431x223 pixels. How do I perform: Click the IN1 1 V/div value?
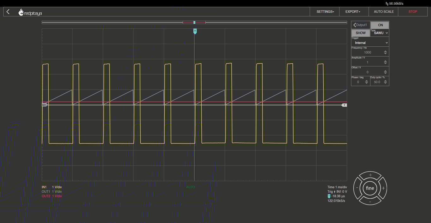point(57,187)
